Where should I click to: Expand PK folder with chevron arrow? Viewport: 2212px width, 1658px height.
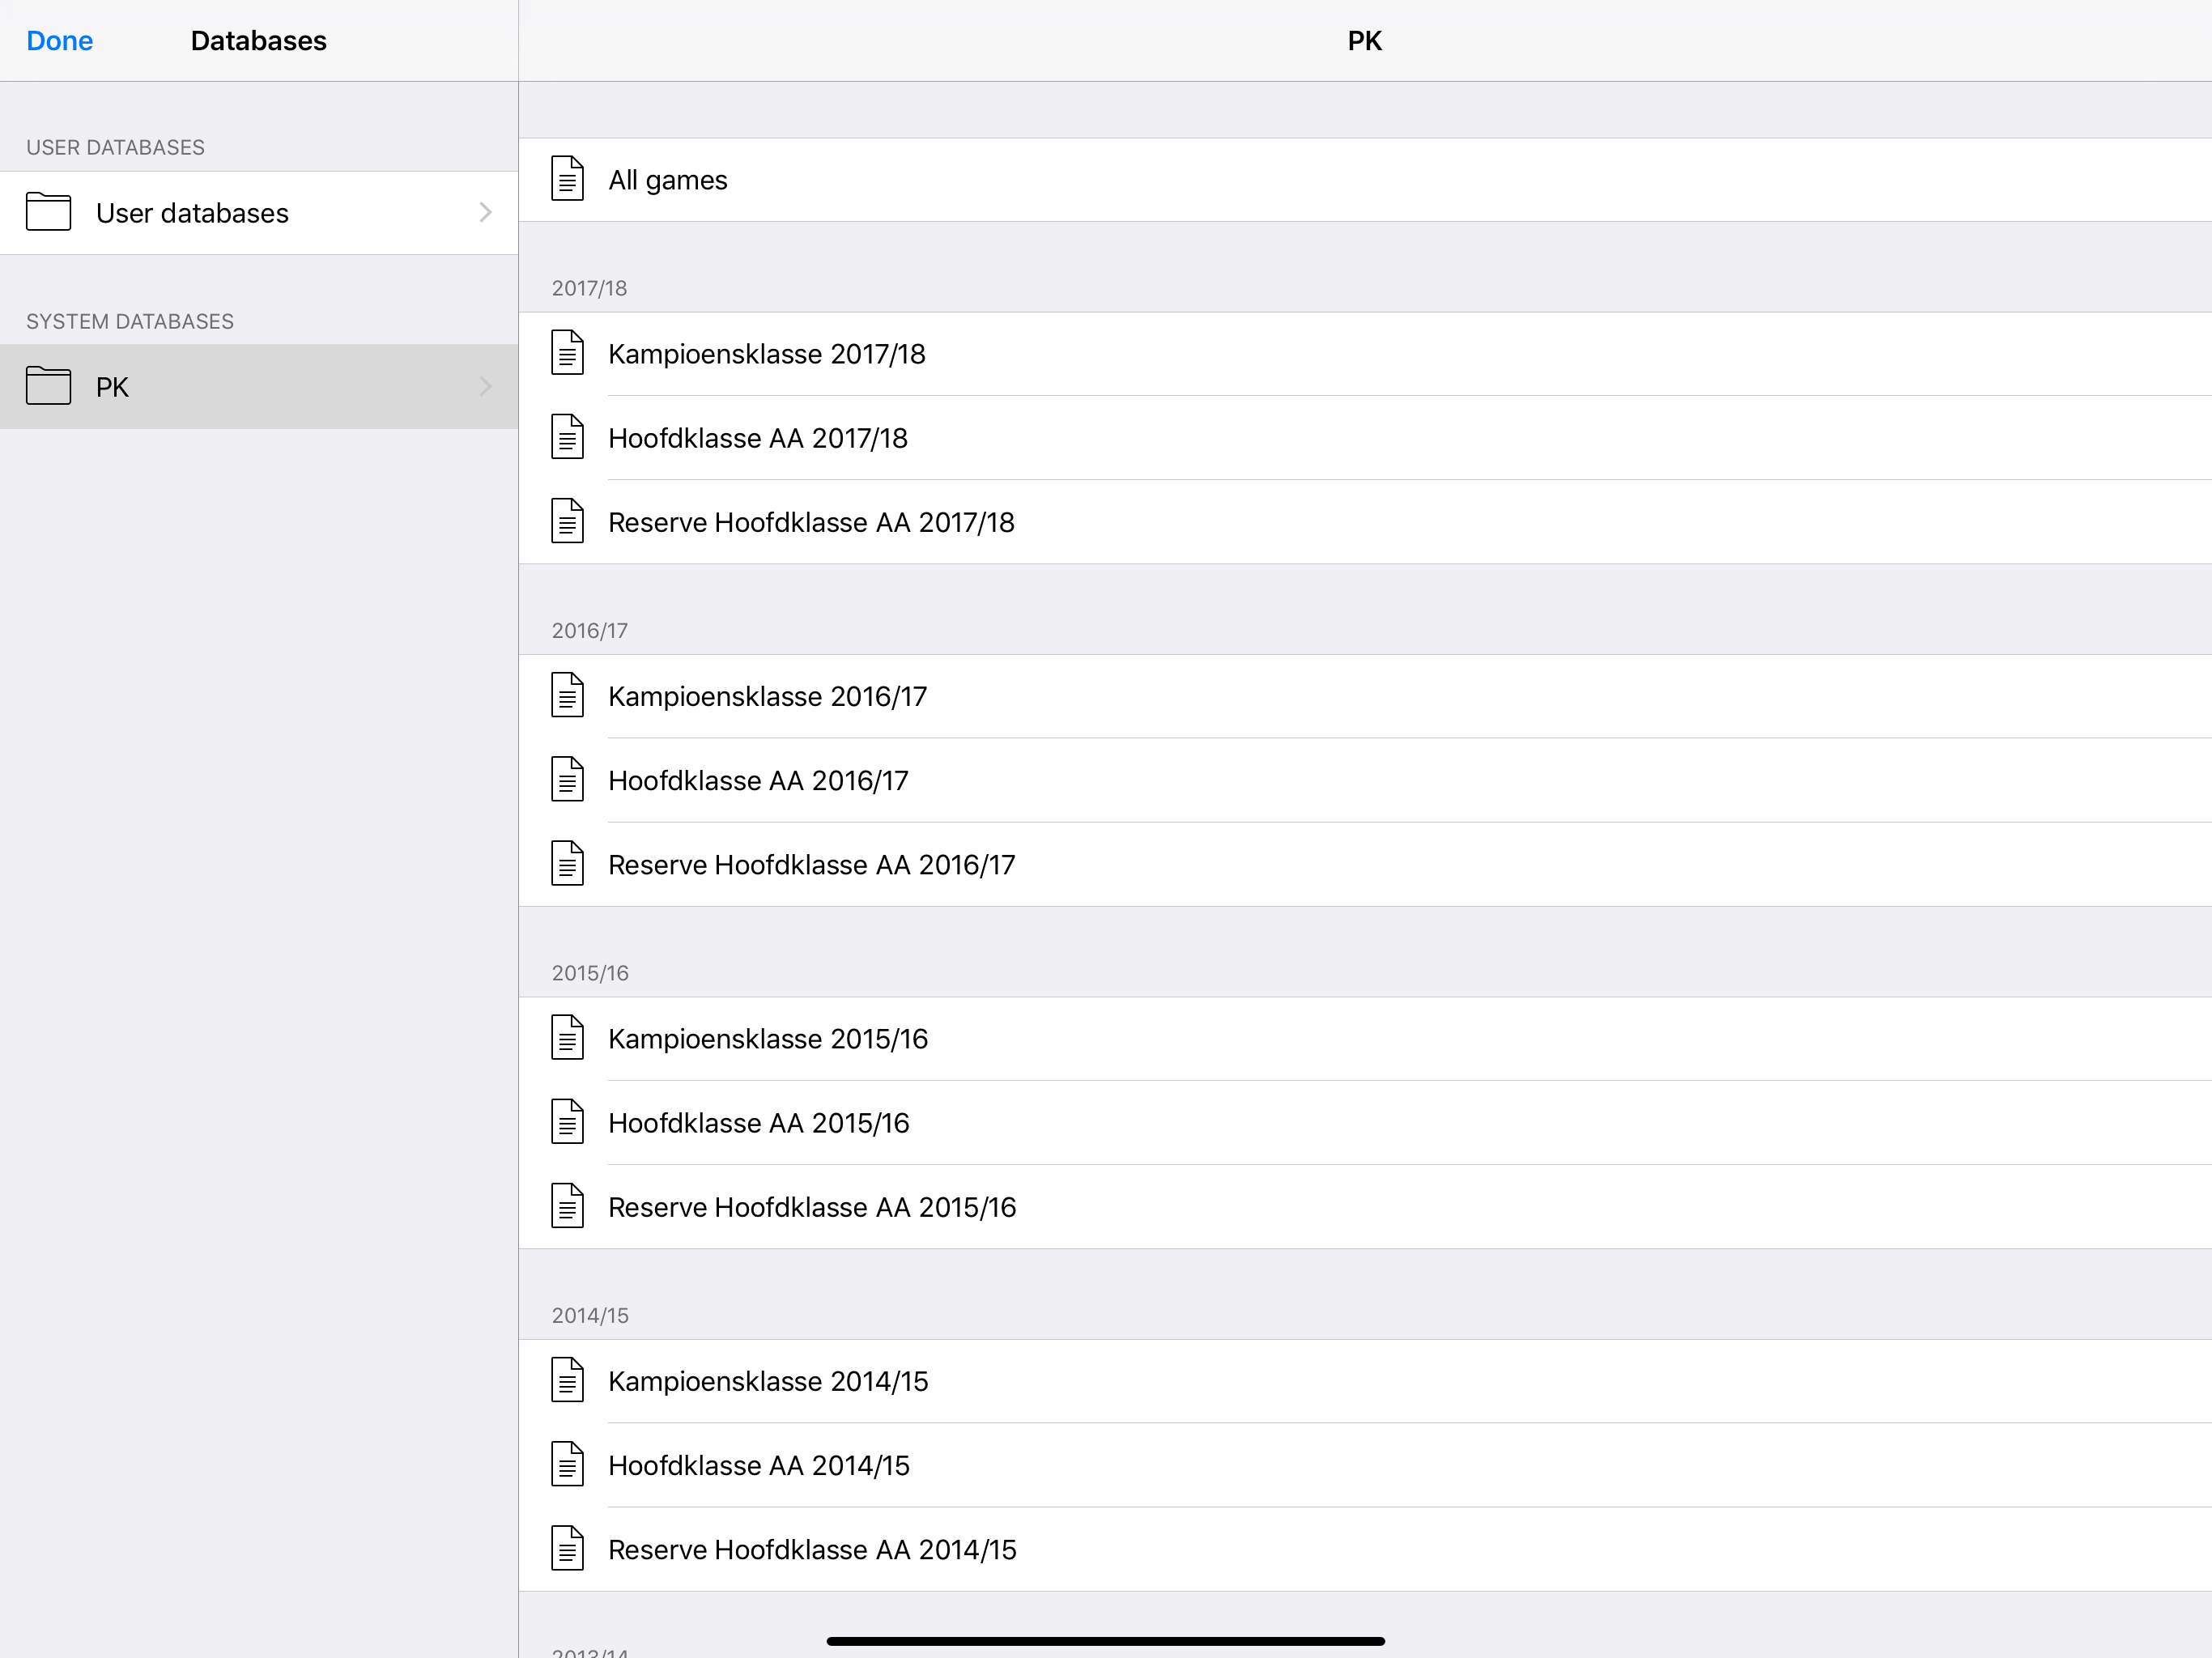tap(485, 386)
